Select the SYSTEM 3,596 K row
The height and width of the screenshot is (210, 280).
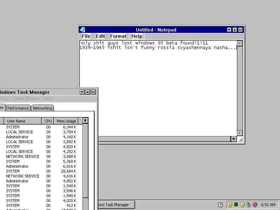pyautogui.click(x=41, y=191)
